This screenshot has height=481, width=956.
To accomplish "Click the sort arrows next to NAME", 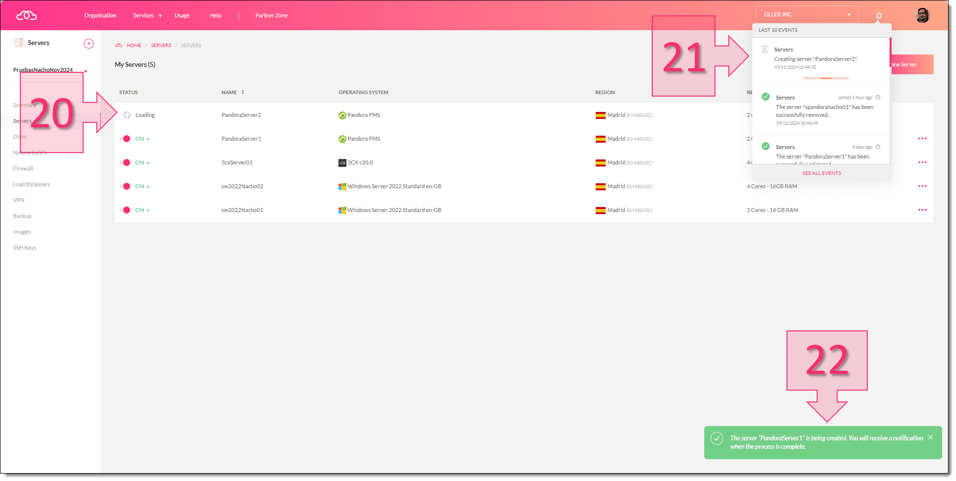I will pos(243,93).
